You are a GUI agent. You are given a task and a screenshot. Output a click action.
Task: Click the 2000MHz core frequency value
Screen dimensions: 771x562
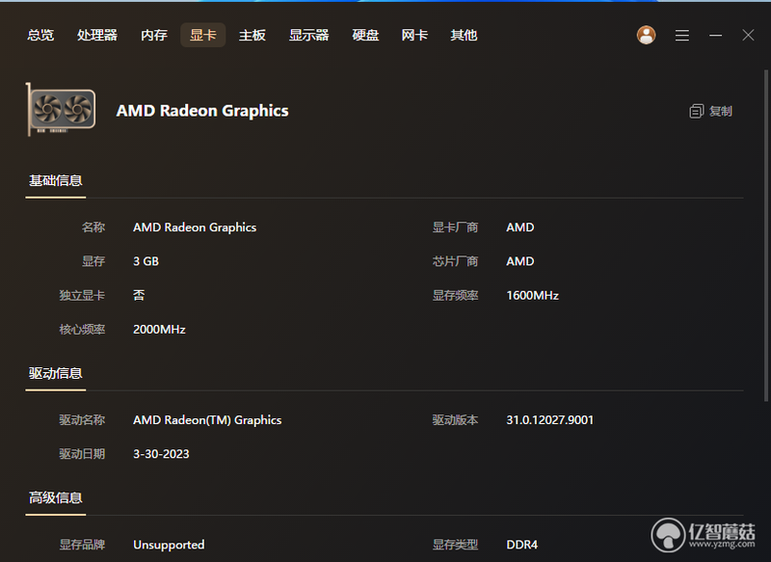pyautogui.click(x=159, y=330)
